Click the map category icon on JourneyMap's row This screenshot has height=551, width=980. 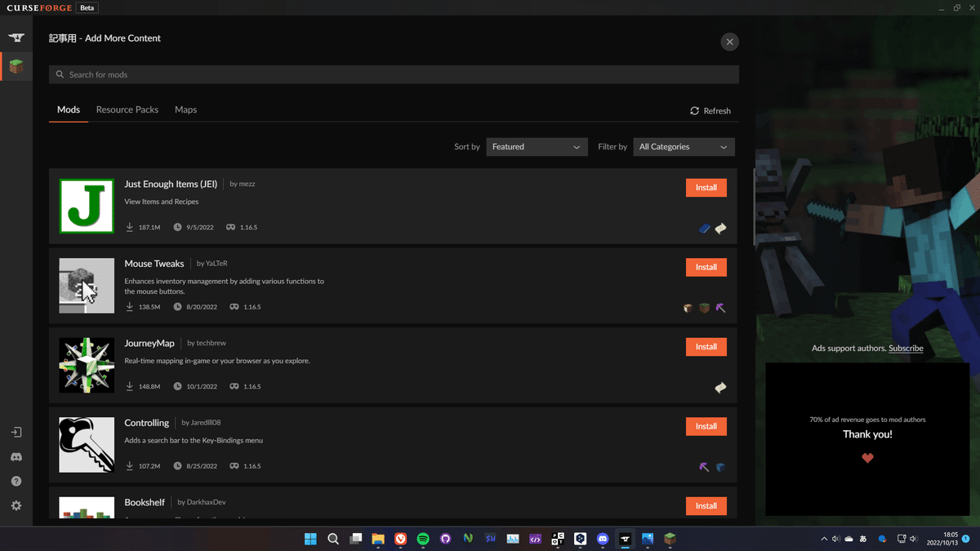click(x=720, y=388)
